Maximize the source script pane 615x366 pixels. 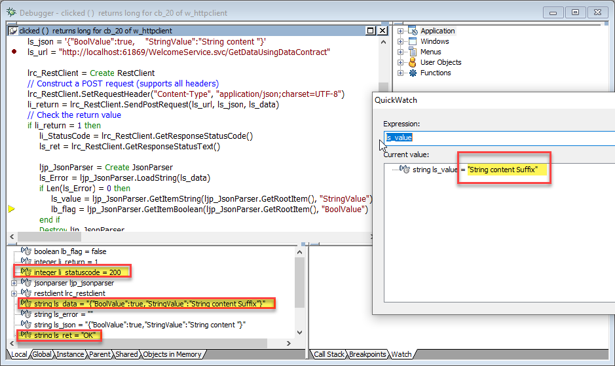(370, 31)
